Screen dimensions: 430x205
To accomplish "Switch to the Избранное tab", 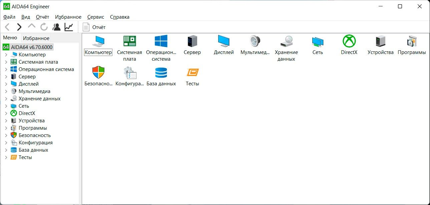I will 36,38.
